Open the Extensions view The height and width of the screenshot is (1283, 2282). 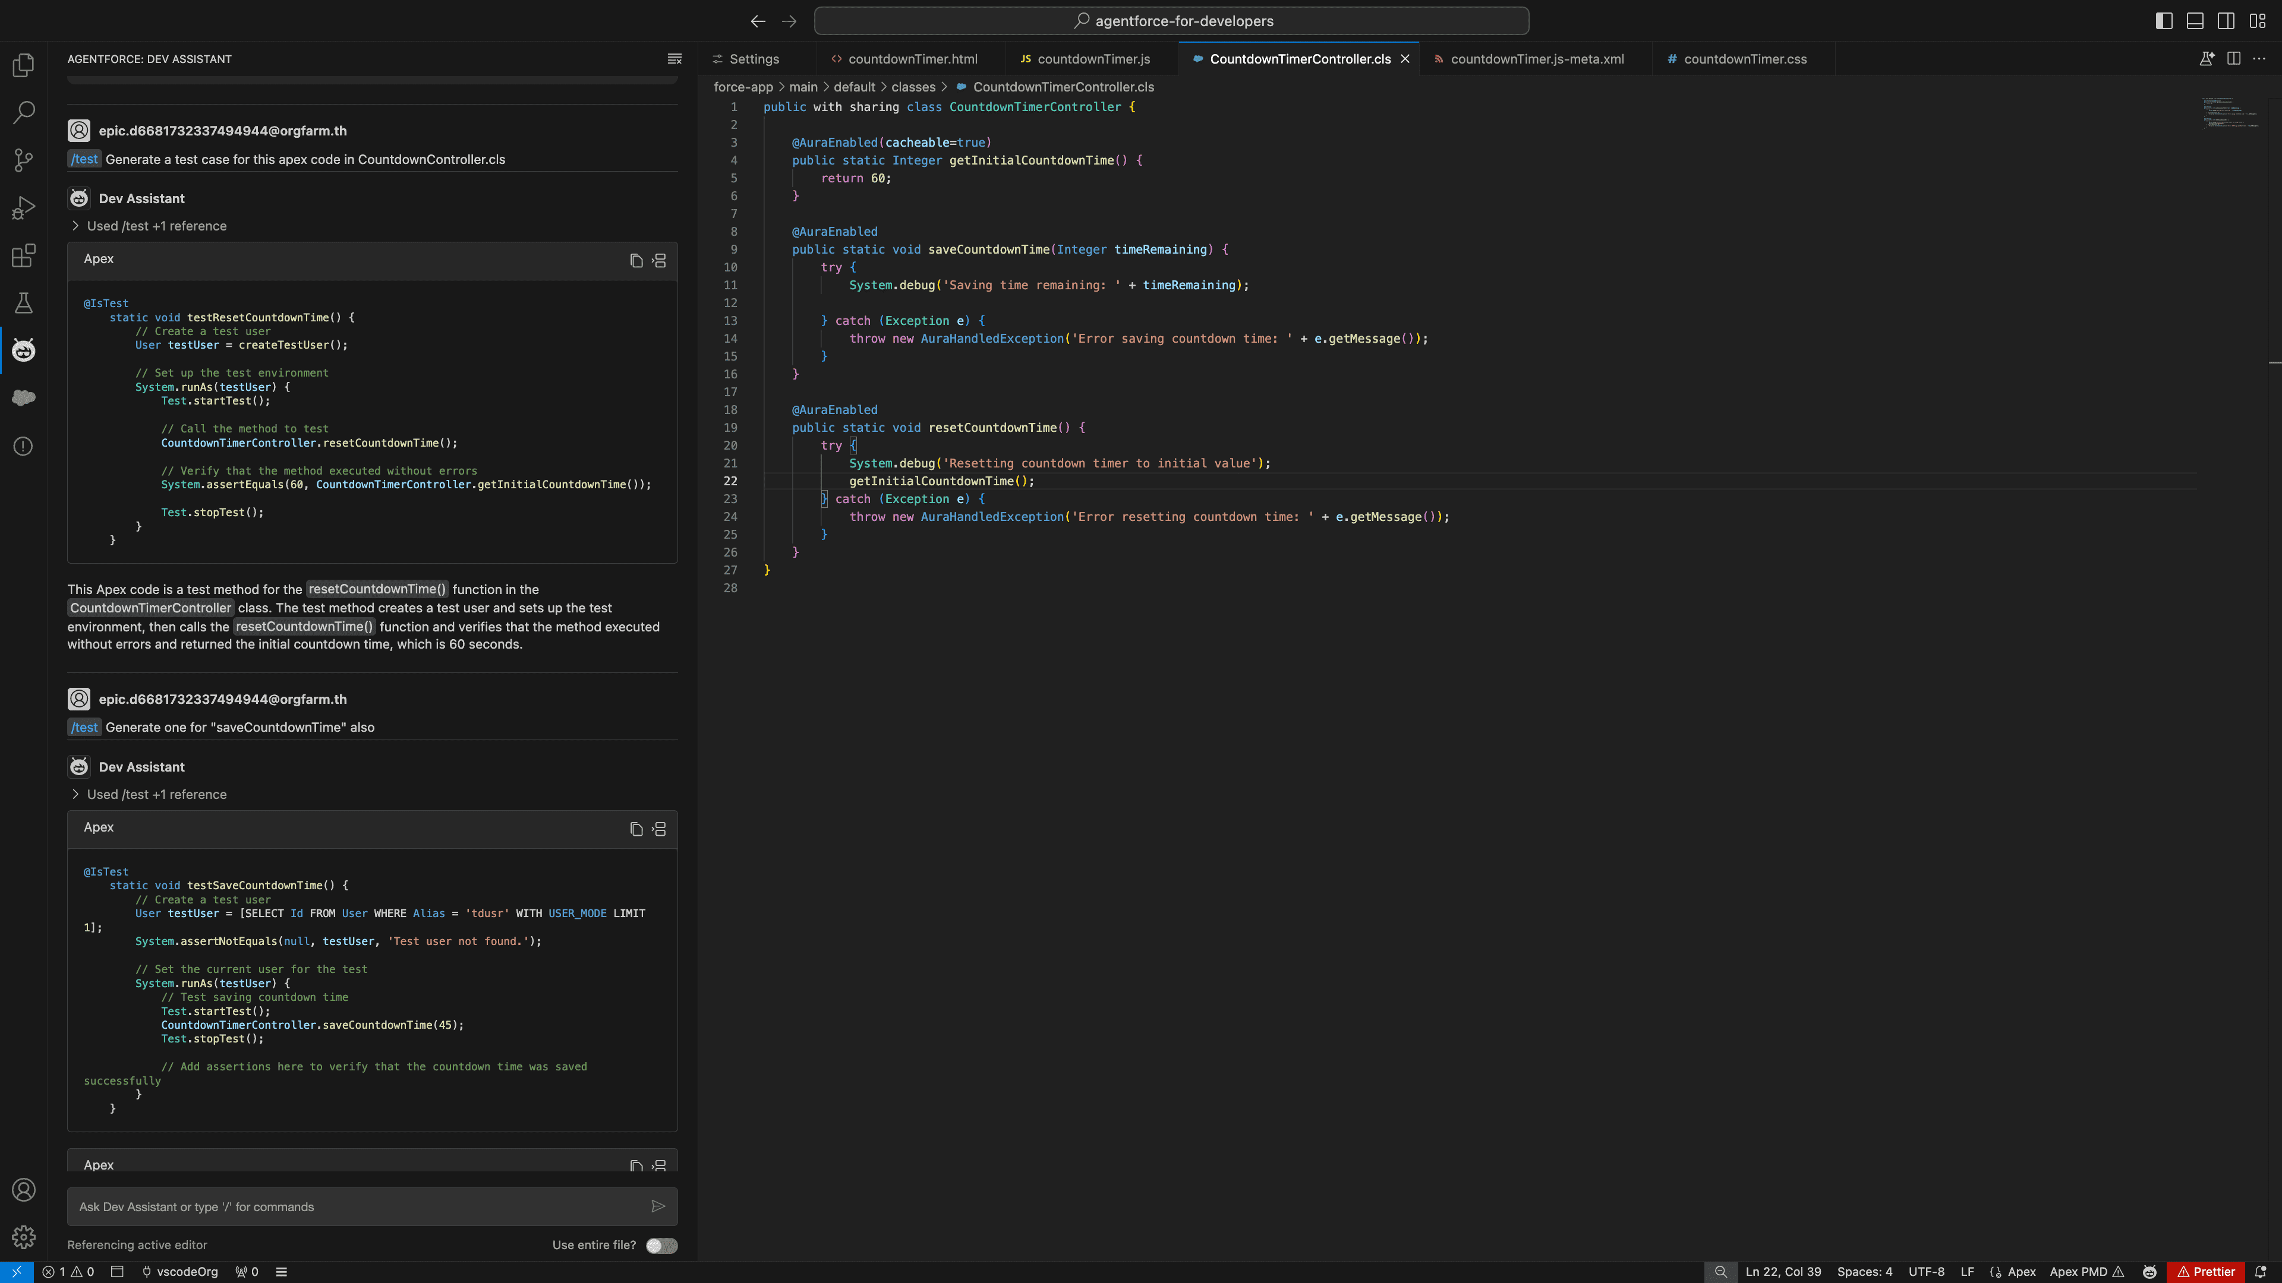(x=24, y=256)
